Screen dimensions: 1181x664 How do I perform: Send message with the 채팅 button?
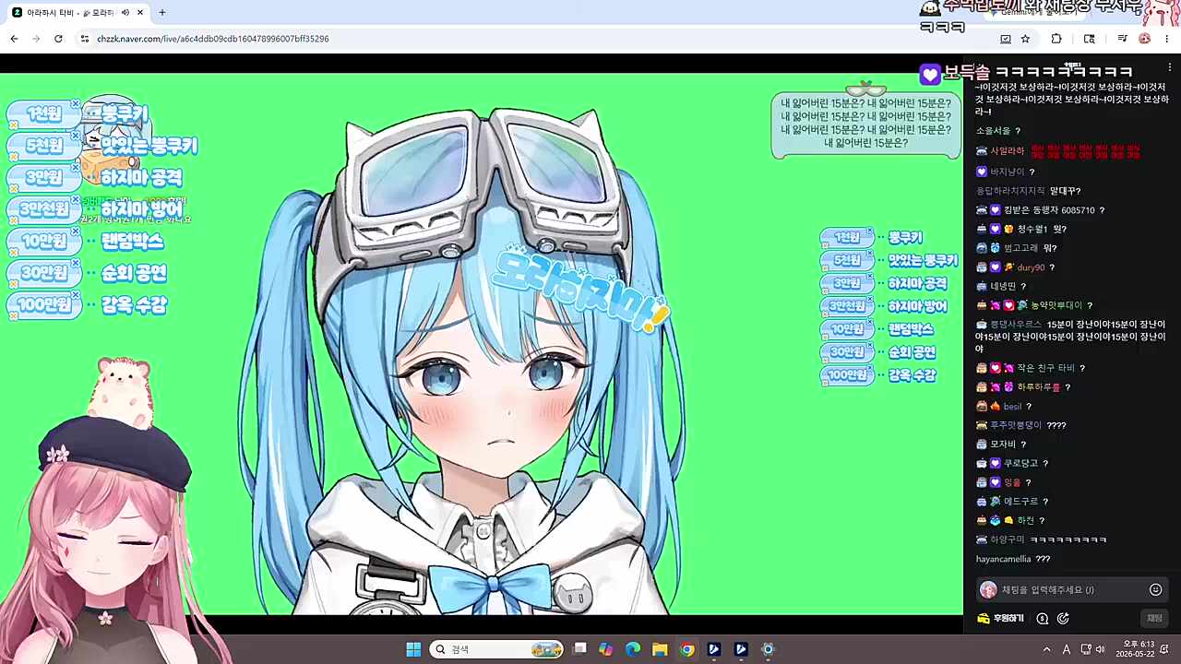click(1154, 618)
